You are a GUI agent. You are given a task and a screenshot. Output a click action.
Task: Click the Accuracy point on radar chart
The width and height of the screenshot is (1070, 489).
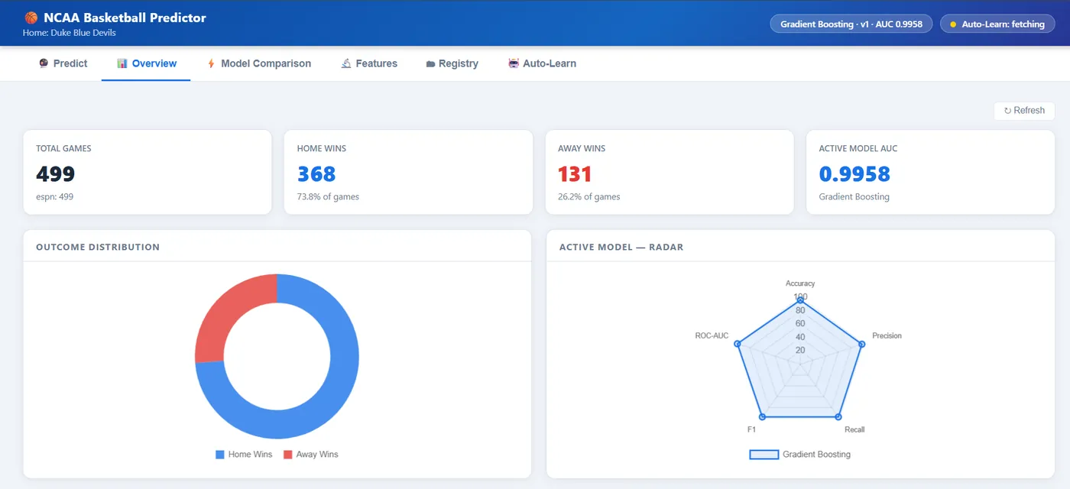(x=800, y=300)
